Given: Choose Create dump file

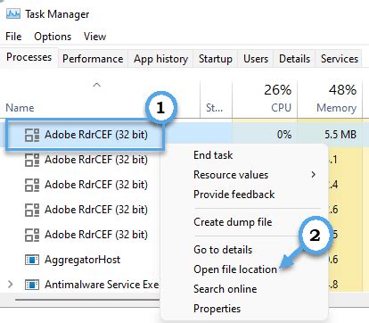Looking at the screenshot, I should click(233, 222).
